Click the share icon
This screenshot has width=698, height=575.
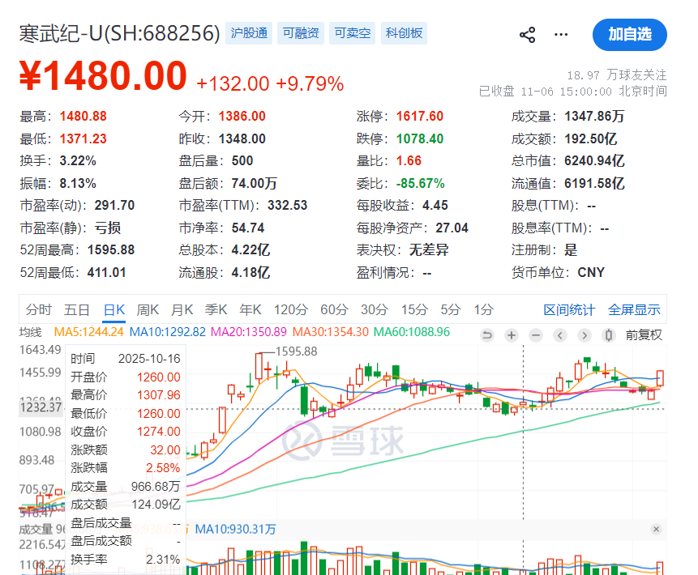[x=528, y=35]
